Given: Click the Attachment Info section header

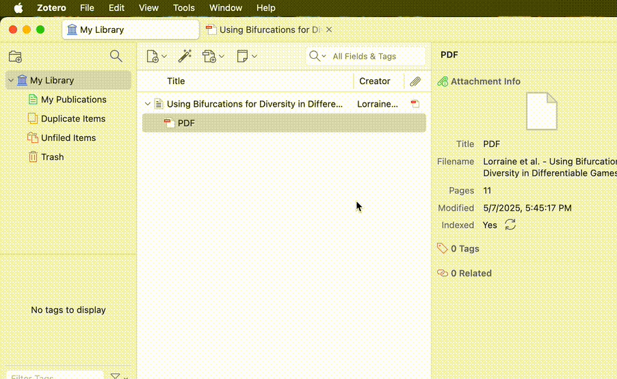Looking at the screenshot, I should point(485,81).
